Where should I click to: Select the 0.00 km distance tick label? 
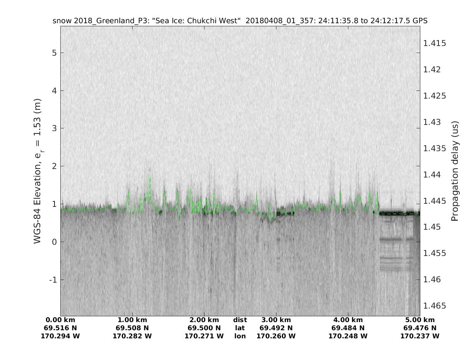click(60, 320)
